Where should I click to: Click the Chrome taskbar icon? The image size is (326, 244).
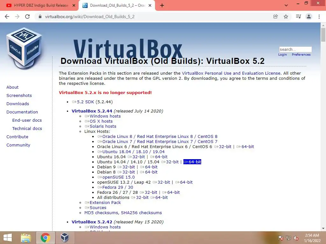[x=46, y=238]
